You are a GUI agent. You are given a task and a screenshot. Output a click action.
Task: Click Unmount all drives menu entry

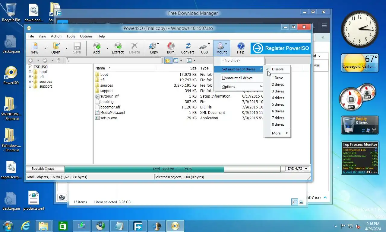(239, 78)
